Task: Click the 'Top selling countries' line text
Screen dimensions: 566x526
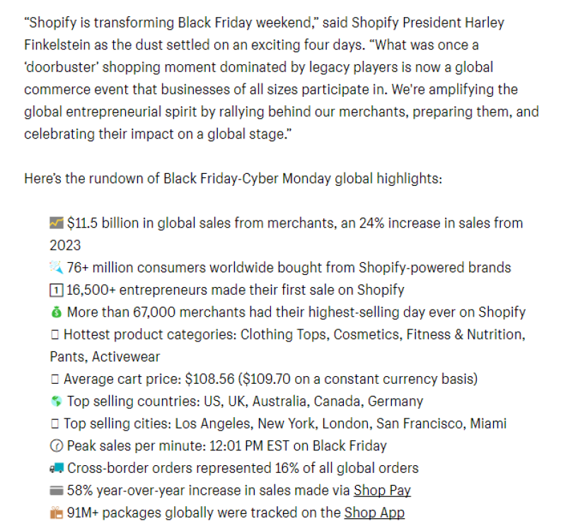Action: (245, 402)
